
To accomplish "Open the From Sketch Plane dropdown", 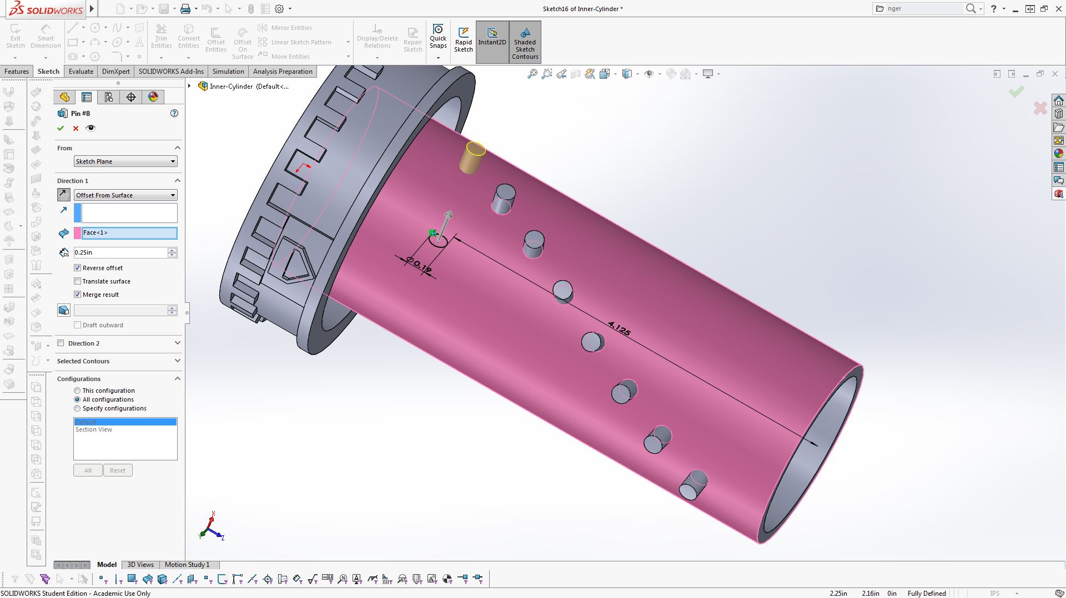I will pyautogui.click(x=125, y=161).
